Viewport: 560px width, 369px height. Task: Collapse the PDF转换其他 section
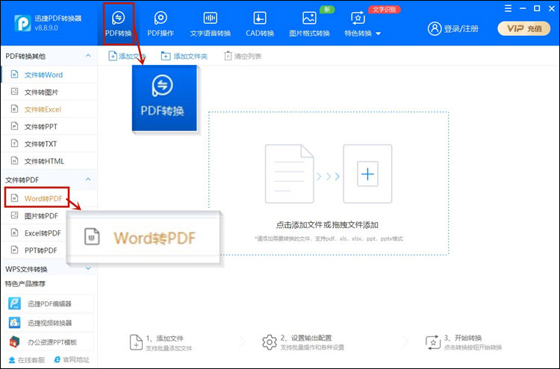pos(88,56)
